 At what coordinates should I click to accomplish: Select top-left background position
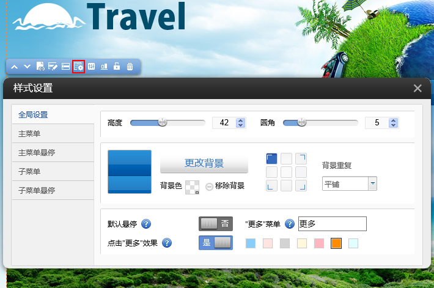click(271, 159)
